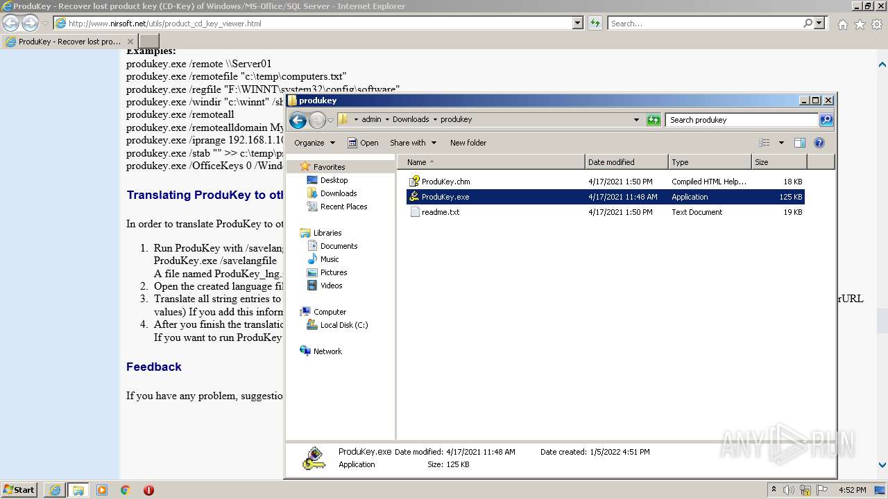Click the Windows Start button
Viewport: 888px width, 499px height.
19,489
